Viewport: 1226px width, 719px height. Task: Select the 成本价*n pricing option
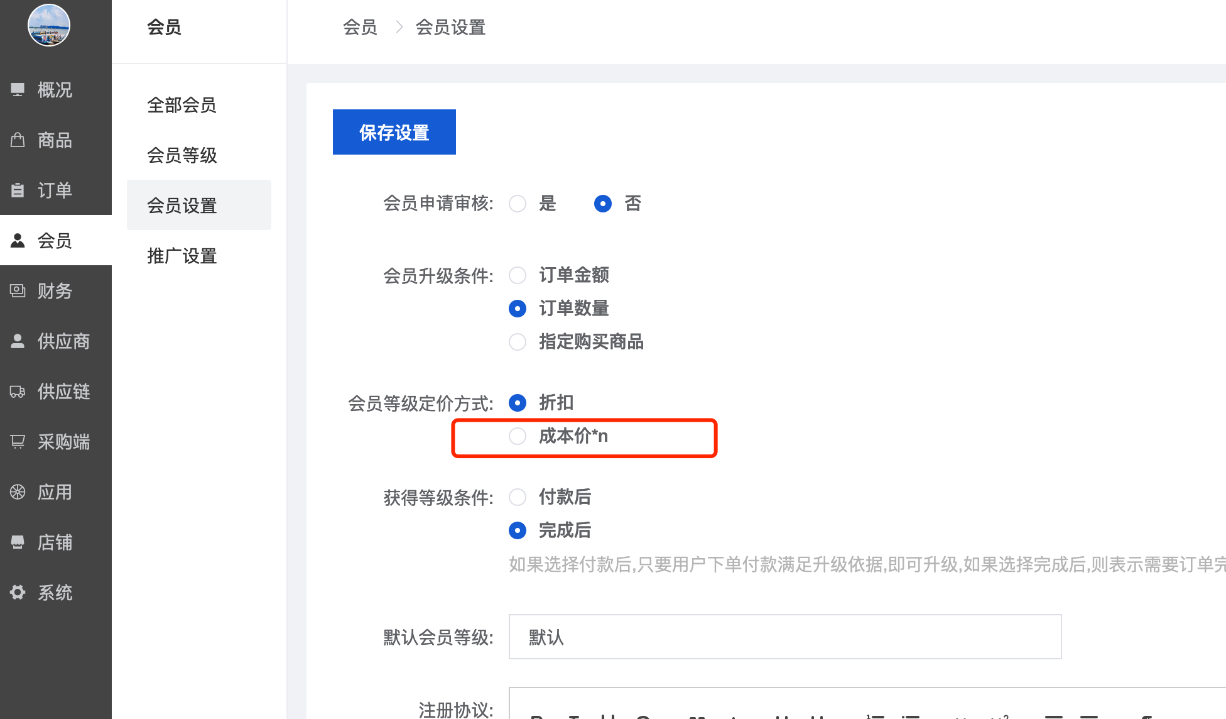click(518, 436)
